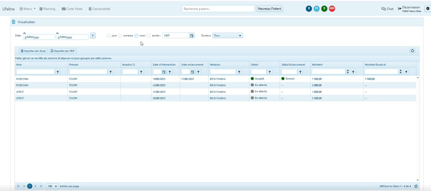The image size is (431, 191).
Task: Open filter for the Prenom column
Action: pyautogui.click(x=110, y=72)
